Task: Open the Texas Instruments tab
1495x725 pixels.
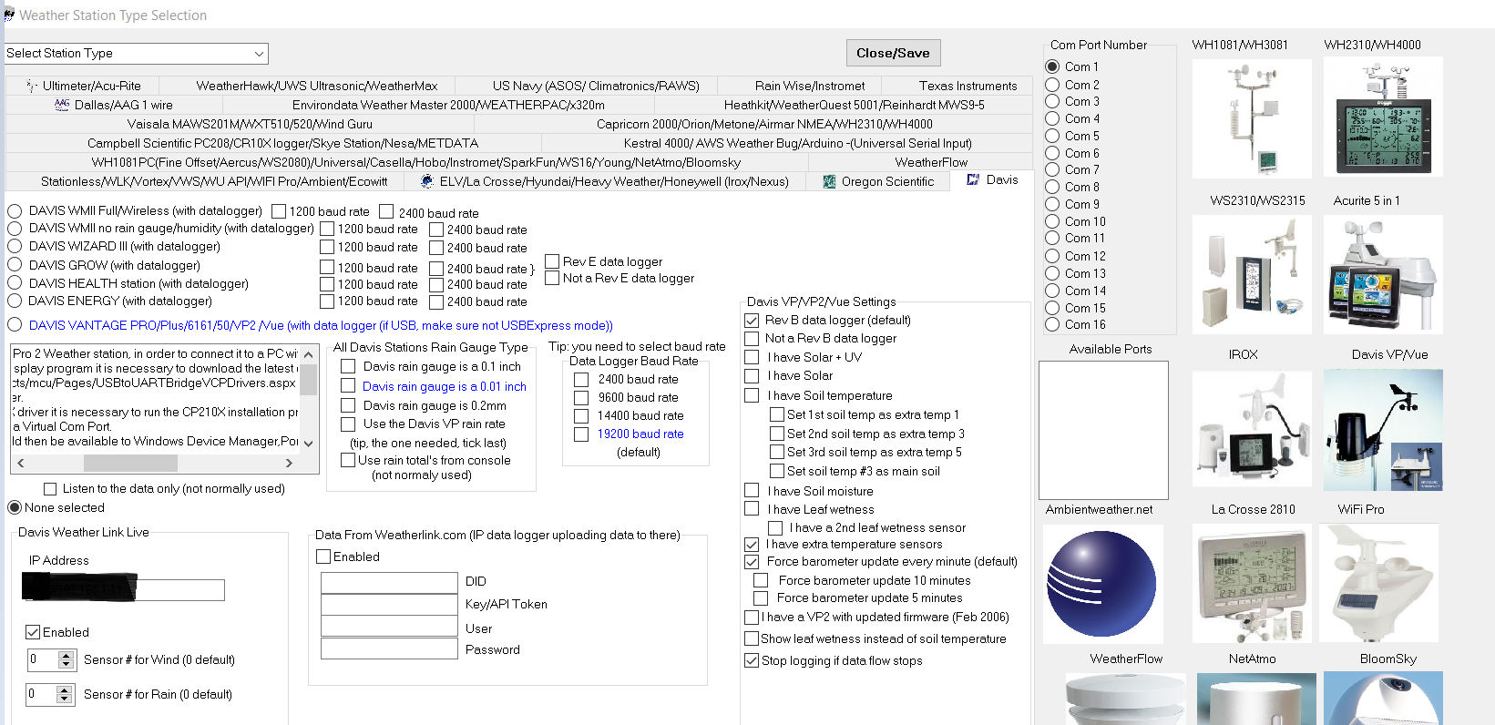Action: click(968, 86)
